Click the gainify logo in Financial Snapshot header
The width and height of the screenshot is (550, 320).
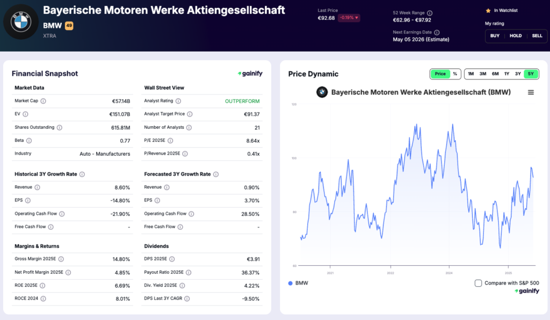coord(250,74)
